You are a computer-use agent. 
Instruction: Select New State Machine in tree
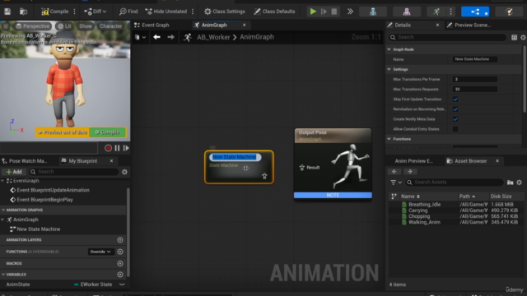click(39, 229)
